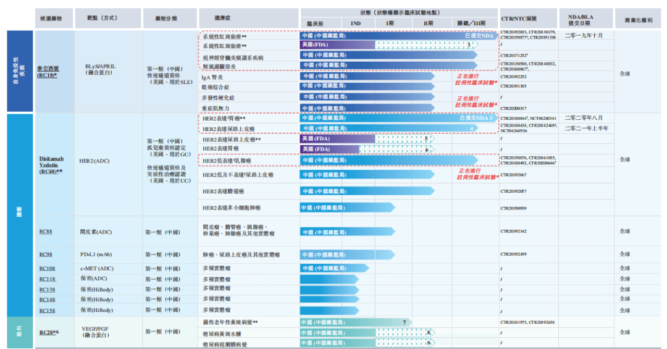Image resolution: width=667 pixels, height=349 pixels.
Task: Click the 自身免疫性疾病 category label
Action: 20,70
